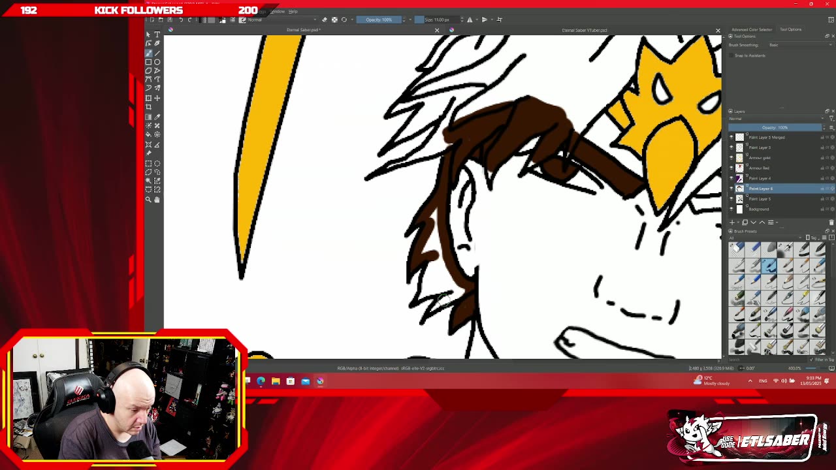Select the Elliptical Selection tool
The height and width of the screenshot is (470, 836).
tap(157, 163)
